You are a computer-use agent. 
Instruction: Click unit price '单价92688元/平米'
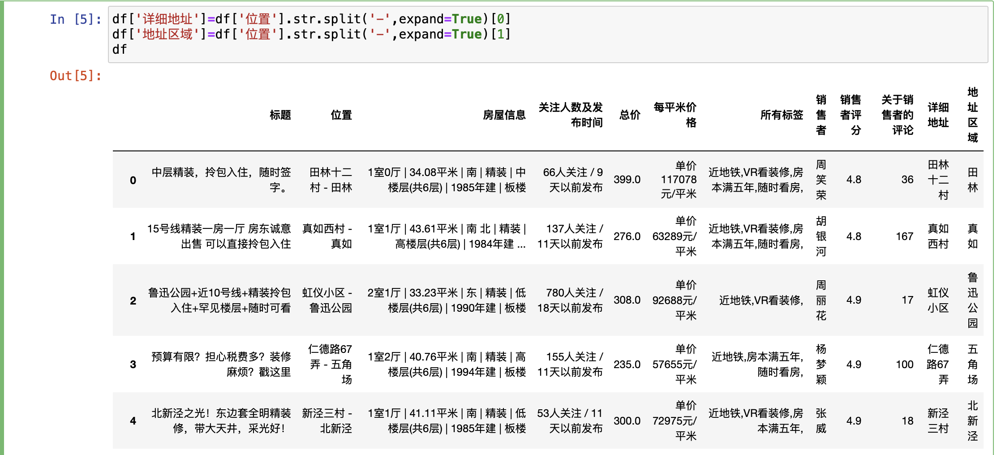click(675, 300)
